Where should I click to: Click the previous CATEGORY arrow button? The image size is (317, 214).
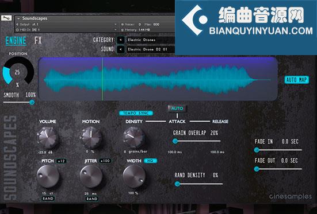point(121,40)
